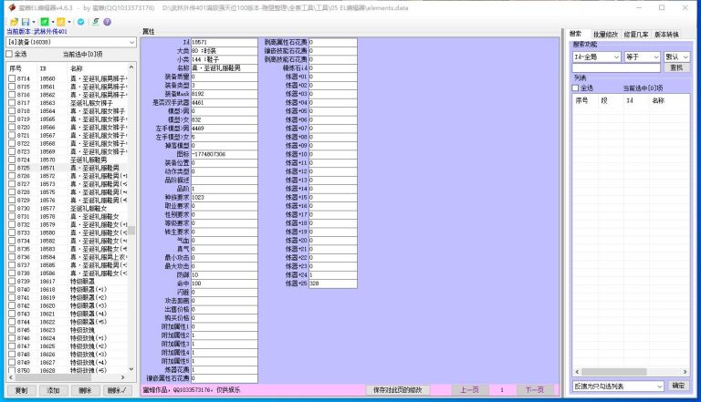Check the checkbox for row 8730
This screenshot has width=701, height=402.
(x=12, y=208)
